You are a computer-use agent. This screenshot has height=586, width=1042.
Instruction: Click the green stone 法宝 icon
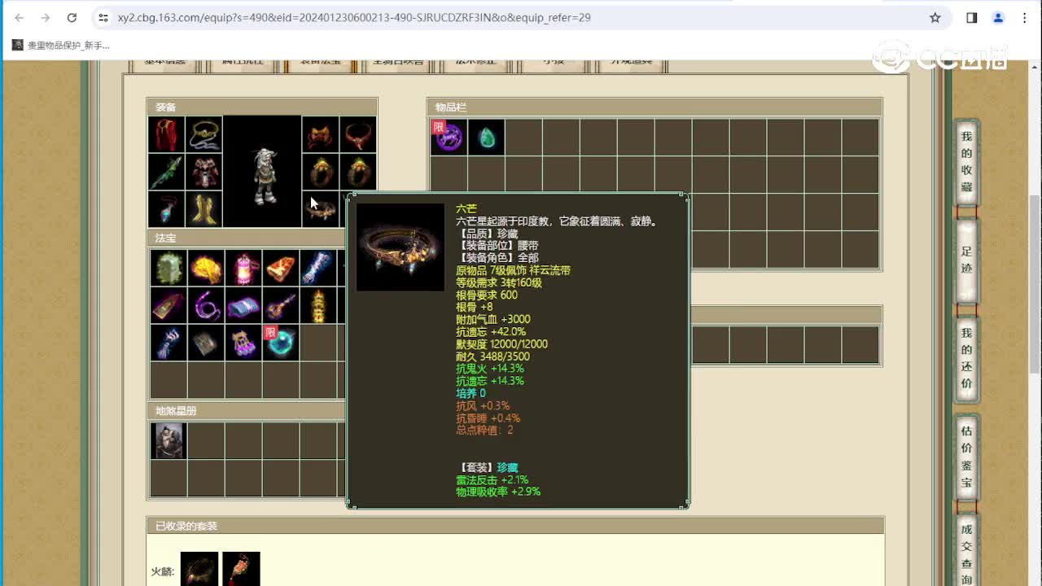169,268
